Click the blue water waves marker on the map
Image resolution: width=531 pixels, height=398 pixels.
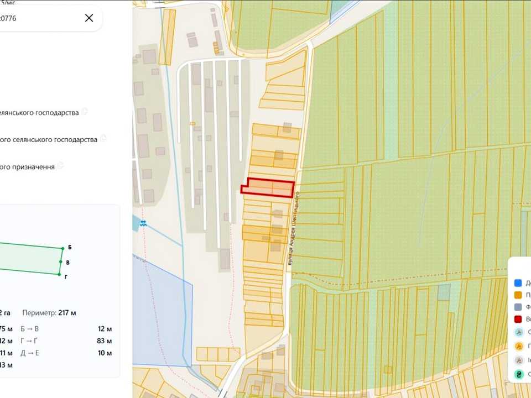tap(143, 223)
